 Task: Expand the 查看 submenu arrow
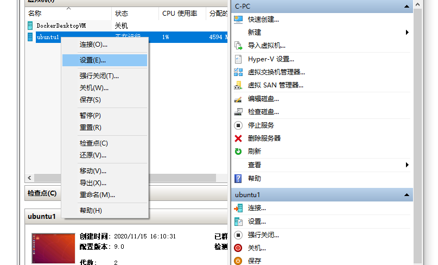pos(407,165)
